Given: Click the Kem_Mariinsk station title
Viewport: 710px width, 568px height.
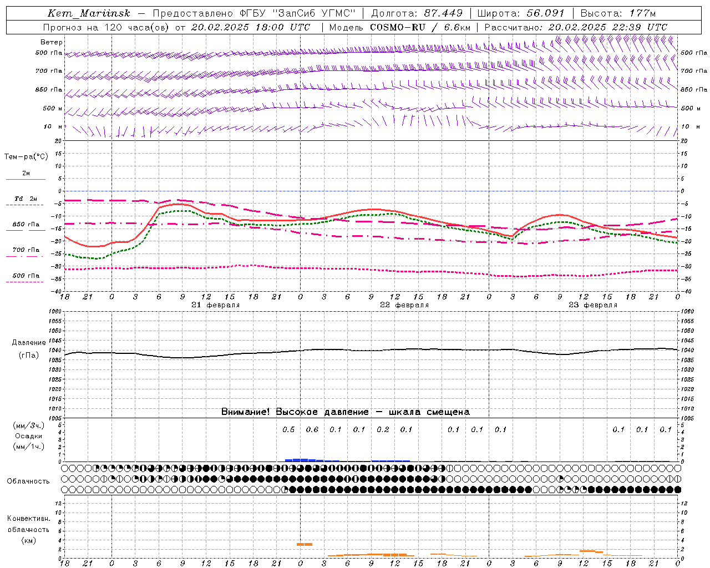Looking at the screenshot, I should (89, 13).
